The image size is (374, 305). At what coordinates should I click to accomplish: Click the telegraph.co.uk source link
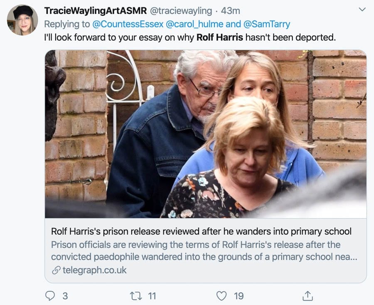tap(94, 270)
